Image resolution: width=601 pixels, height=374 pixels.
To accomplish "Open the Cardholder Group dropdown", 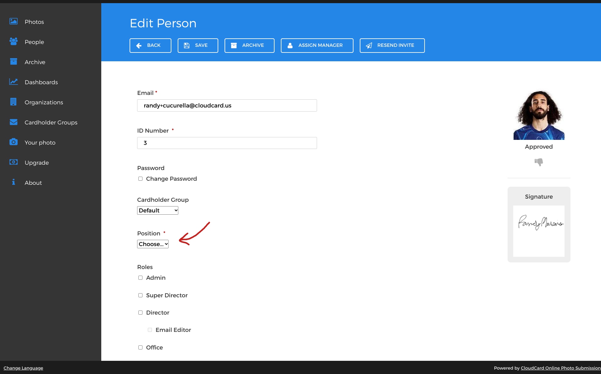I will 157,210.
